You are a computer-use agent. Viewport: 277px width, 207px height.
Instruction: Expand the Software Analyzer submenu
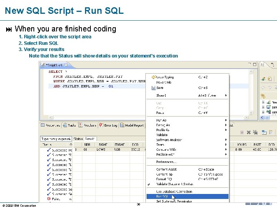click(187, 140)
